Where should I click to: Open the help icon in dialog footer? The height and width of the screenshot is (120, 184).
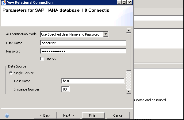coord(7,115)
